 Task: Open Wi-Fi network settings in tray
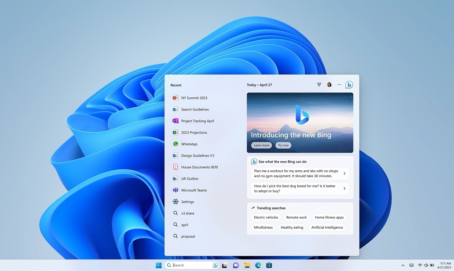click(x=420, y=265)
